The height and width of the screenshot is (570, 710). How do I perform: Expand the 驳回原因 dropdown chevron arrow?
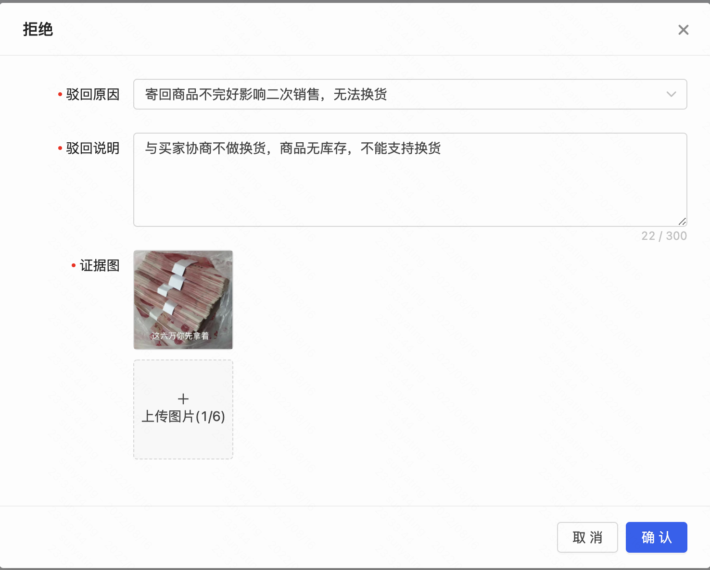click(x=671, y=94)
